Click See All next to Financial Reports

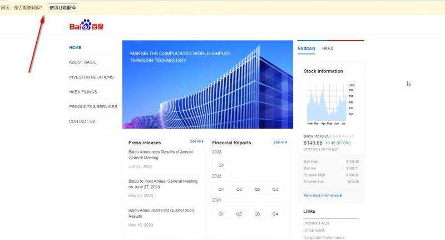tap(280, 142)
